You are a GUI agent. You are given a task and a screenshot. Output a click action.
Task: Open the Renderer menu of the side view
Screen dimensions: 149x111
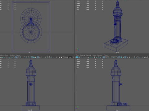point(100,55)
